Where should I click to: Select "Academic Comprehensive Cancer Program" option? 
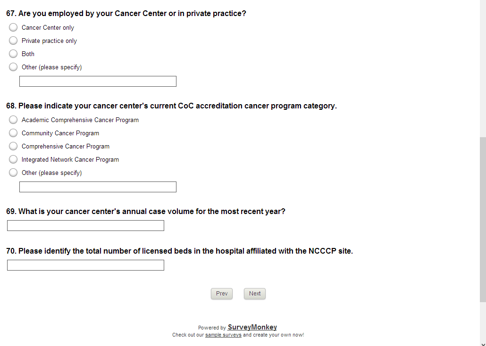13,120
